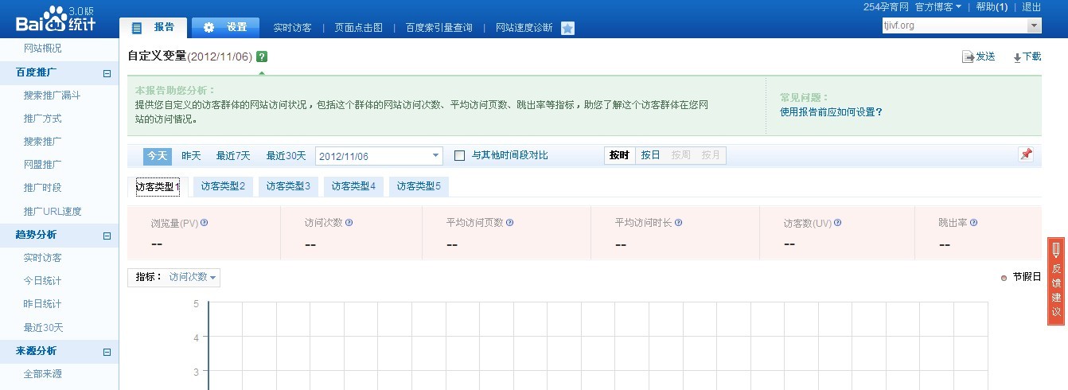Select the 设置 main tab

(x=225, y=27)
